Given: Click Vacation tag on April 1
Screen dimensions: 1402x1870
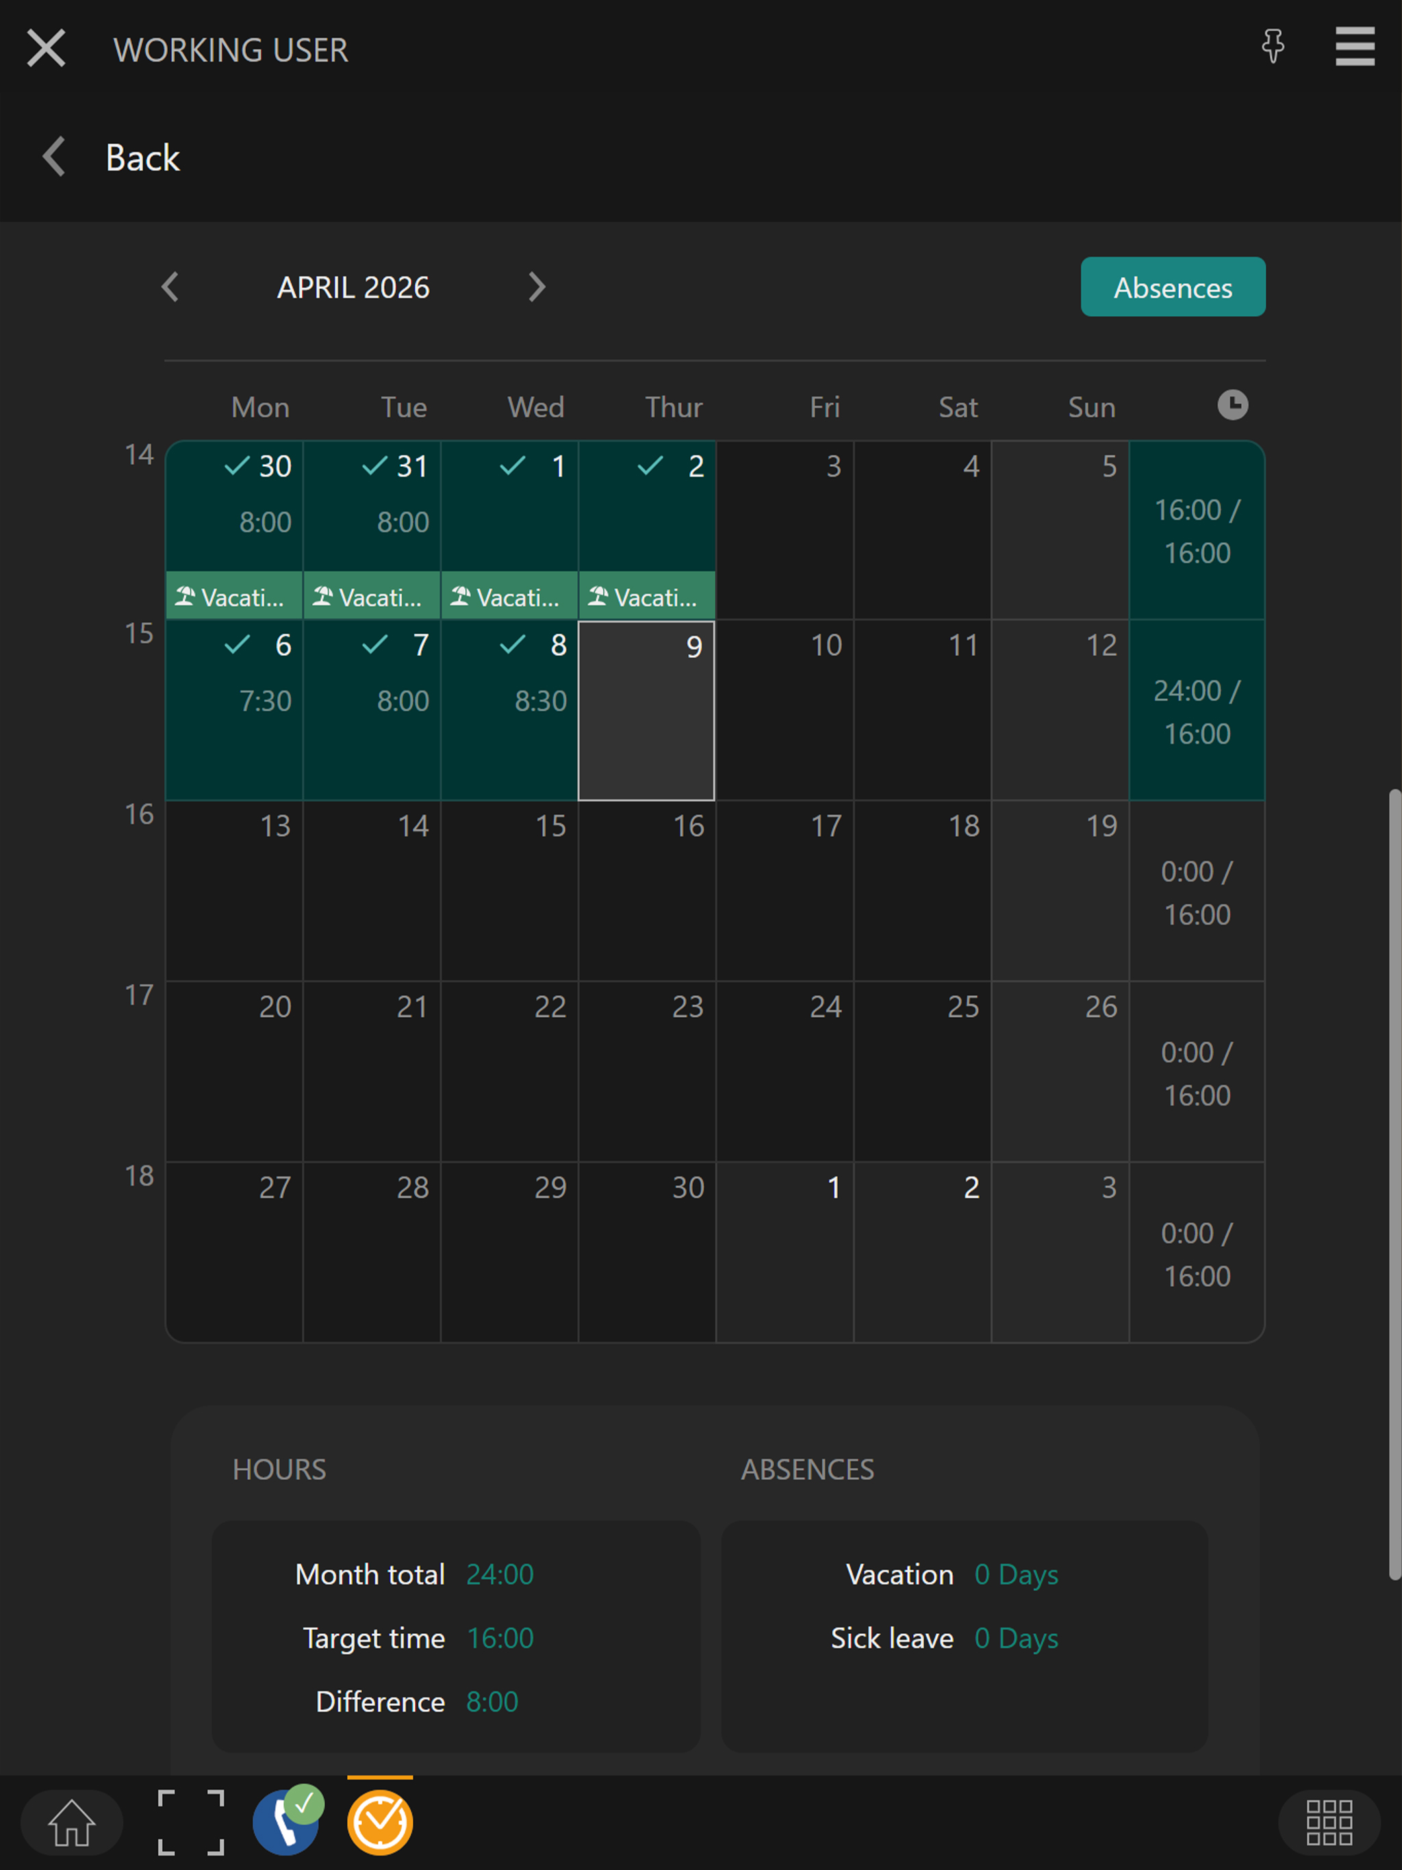Looking at the screenshot, I should pos(510,597).
